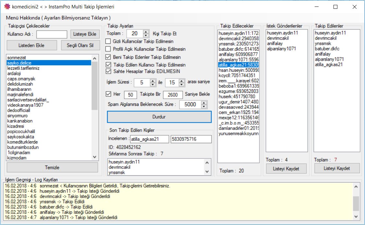This screenshot has width=365, height=225.
Task: Decrease Toplam kişi count with down arrow
Action: [x=146, y=35]
